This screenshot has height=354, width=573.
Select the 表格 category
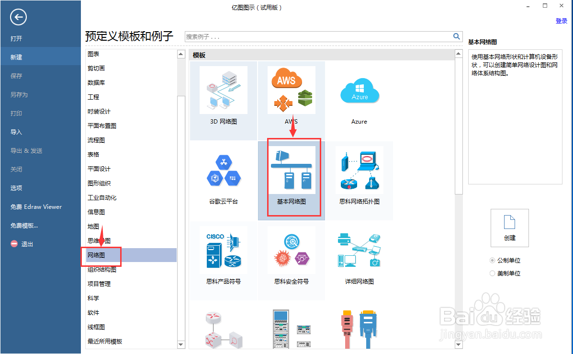(x=93, y=154)
